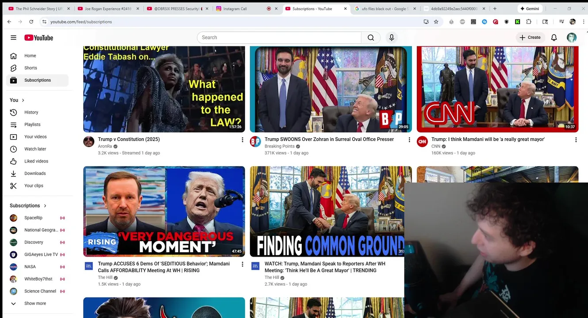Start voice search with the microphone
The image size is (588, 318).
[392, 38]
